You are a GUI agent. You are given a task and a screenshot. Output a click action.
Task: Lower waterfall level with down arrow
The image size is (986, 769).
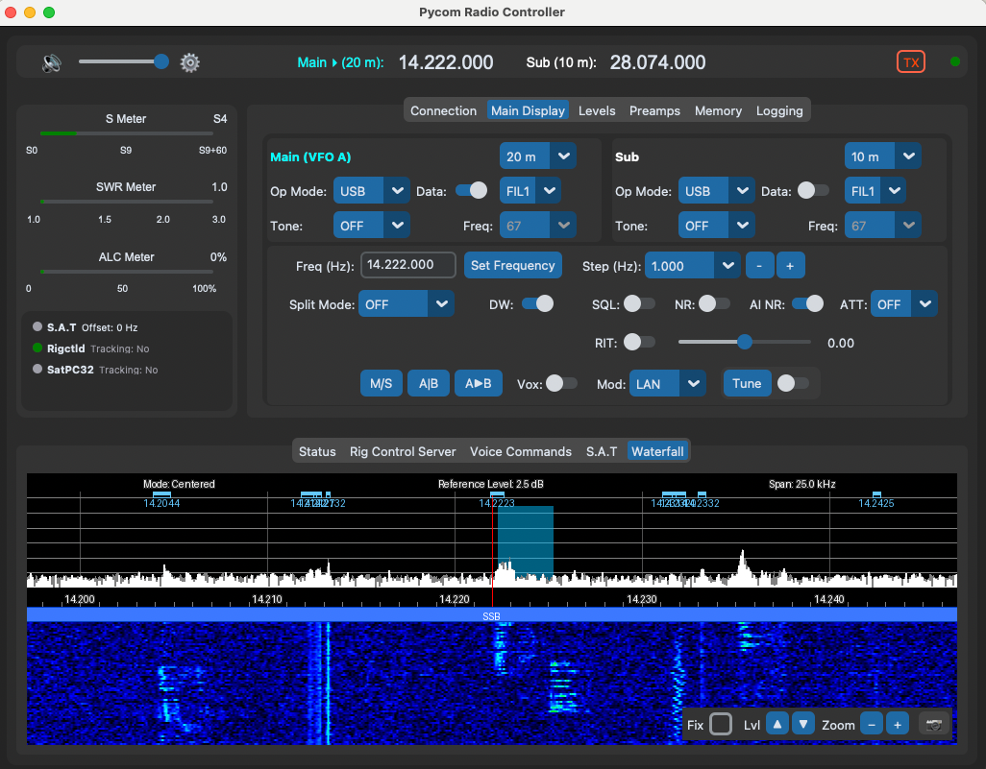click(803, 725)
